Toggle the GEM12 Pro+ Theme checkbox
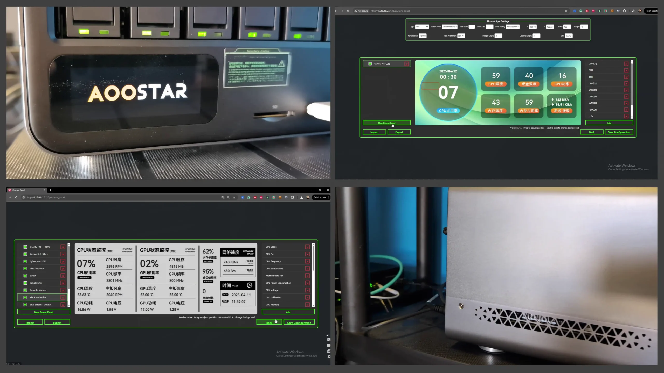 (x=25, y=247)
